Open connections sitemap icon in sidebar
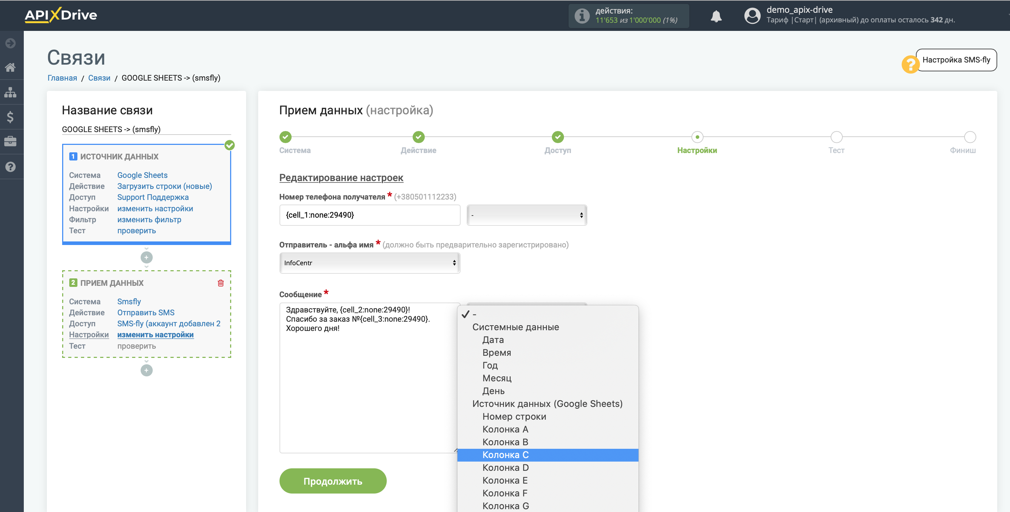This screenshot has width=1010, height=512. click(11, 93)
